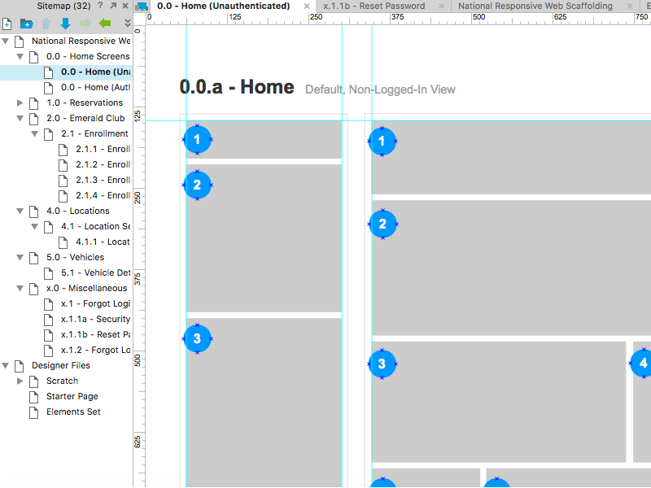
Task: Click annotation marker 4 on the canvas
Action: [642, 363]
